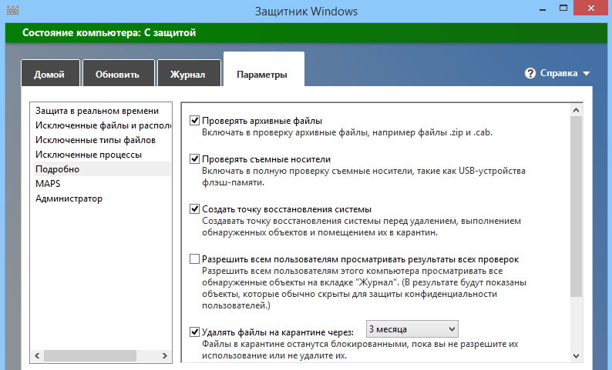612x370 pixels.
Task: Click the vertical scrollbar thumb in settings
Action: 576,206
